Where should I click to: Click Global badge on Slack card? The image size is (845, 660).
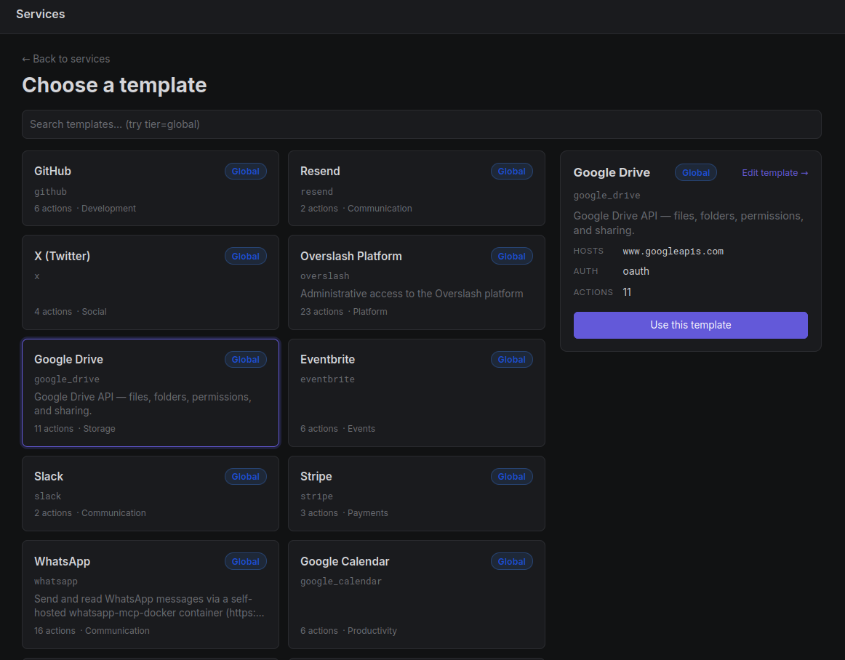[x=246, y=477]
